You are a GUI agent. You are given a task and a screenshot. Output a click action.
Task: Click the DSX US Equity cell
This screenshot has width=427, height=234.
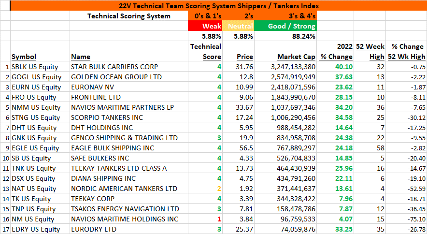[x=40, y=178]
